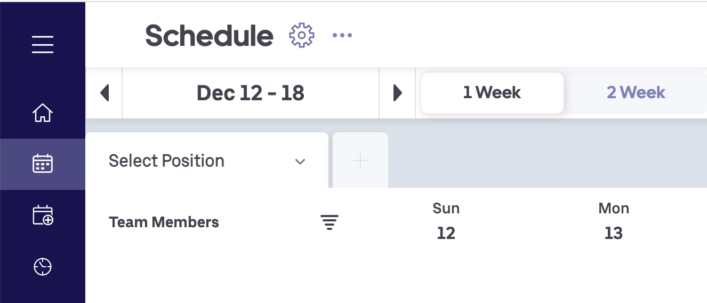
Task: Select the Mon 13 column header
Action: pos(614,220)
